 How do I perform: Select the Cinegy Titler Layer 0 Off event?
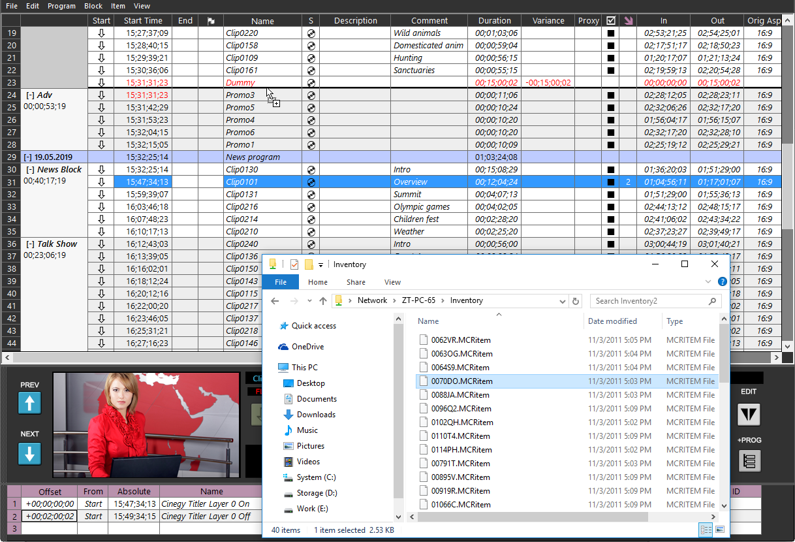coord(206,517)
